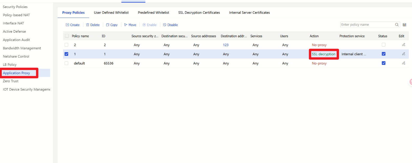This screenshot has width=412, height=163.
Task: Click the search magnifier icon
Action: [x=397, y=25]
